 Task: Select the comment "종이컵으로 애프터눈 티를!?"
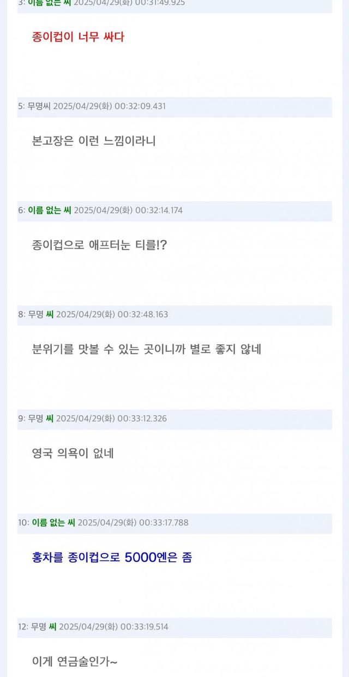[99, 245]
